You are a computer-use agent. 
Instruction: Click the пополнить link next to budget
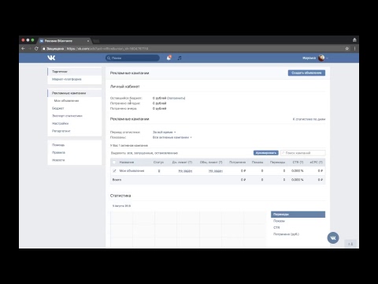[176, 98]
